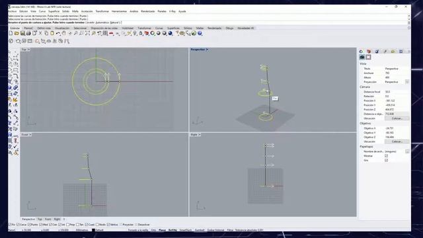Click Colocar button under Objetivo
Viewport: 423px width, 238px height.
pos(397,141)
